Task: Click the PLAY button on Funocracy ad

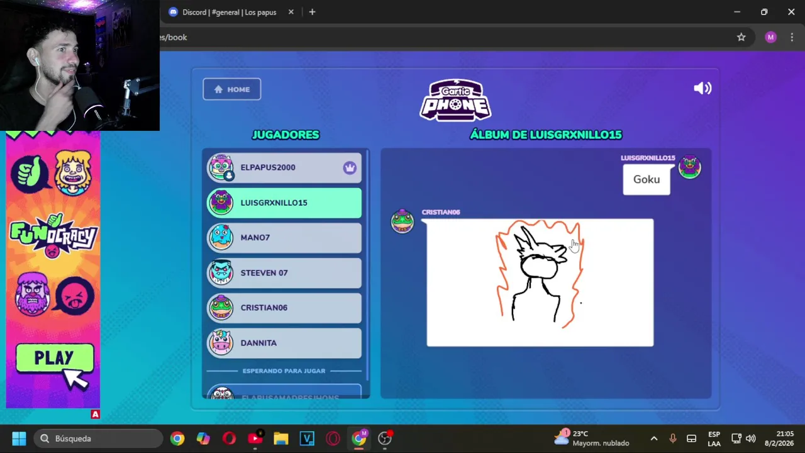Action: click(x=55, y=358)
